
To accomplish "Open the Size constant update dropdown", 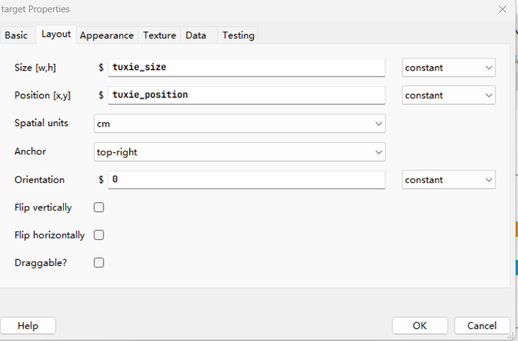I will click(x=449, y=68).
